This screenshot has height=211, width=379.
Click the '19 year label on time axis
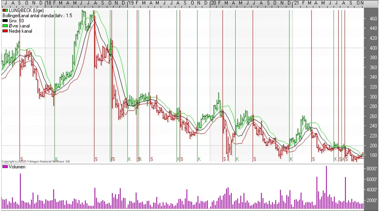click(131, 3)
